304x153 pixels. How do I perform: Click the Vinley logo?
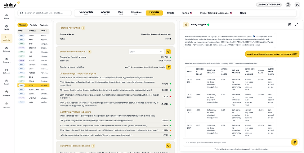click(x=11, y=4)
